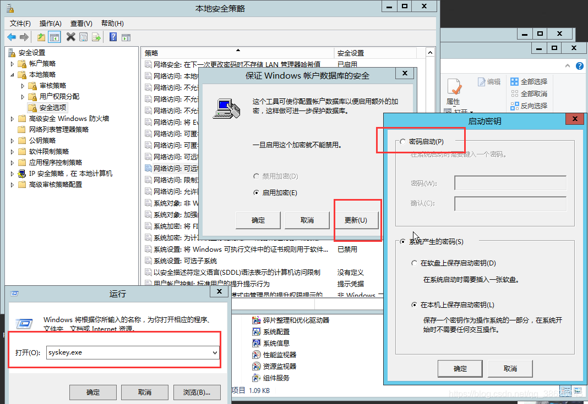Viewport: 588px width, 404px height.
Task: Select 在软盘上保存启动密钥(D) radio button
Action: click(414, 263)
